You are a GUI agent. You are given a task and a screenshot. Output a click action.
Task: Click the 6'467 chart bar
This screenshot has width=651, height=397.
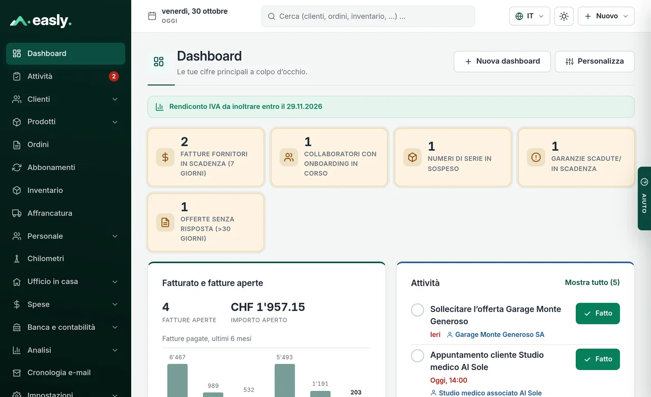click(x=177, y=380)
